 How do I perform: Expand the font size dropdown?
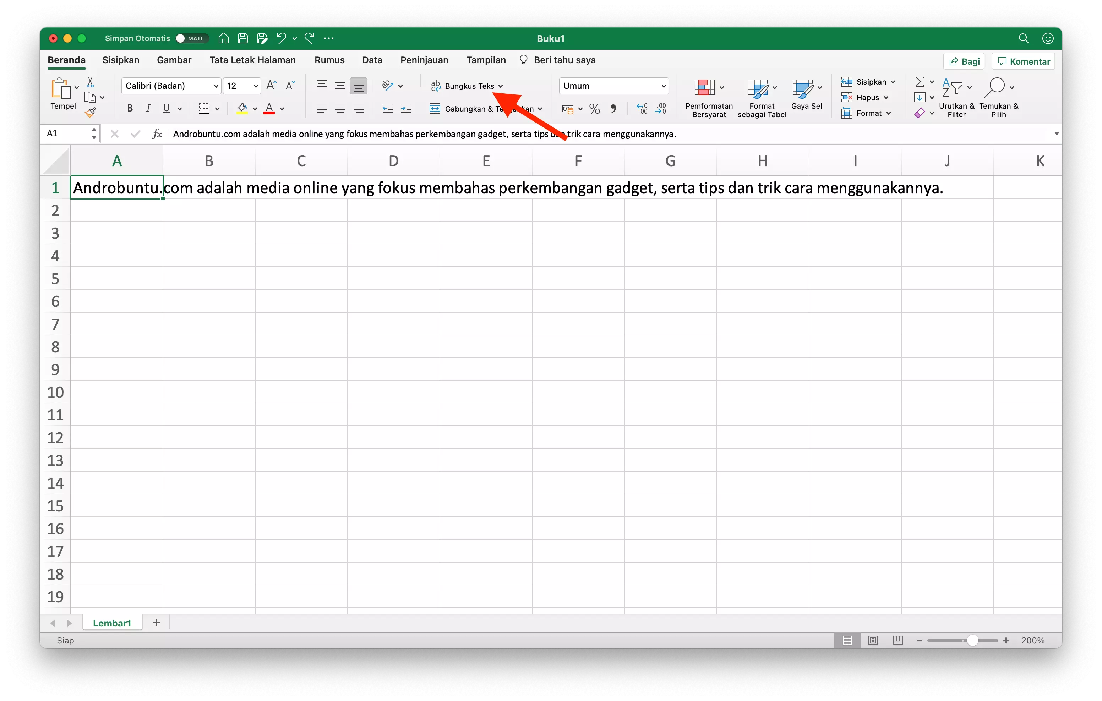(x=256, y=86)
